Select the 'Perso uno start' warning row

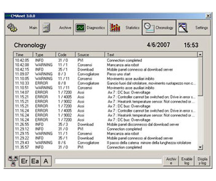[x=105, y=74]
